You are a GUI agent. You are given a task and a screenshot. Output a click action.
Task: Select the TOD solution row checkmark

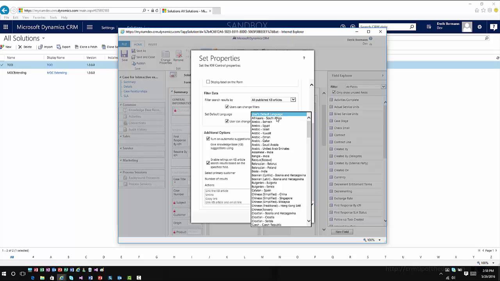tap(2, 65)
